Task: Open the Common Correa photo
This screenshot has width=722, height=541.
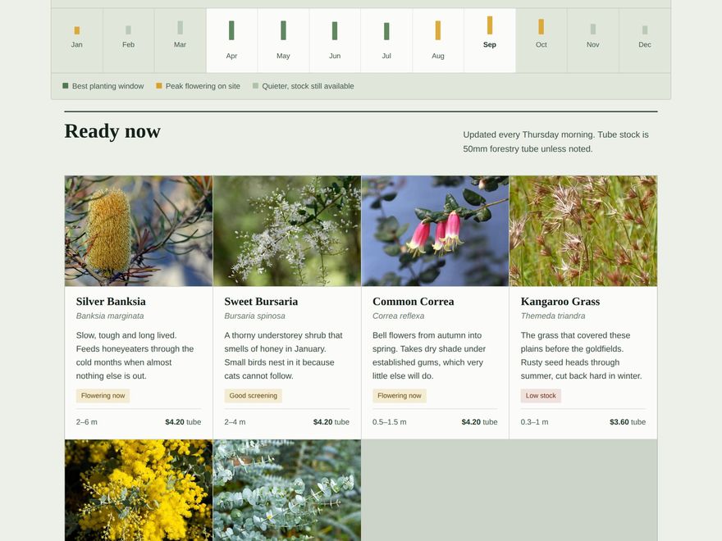Action: coord(435,231)
